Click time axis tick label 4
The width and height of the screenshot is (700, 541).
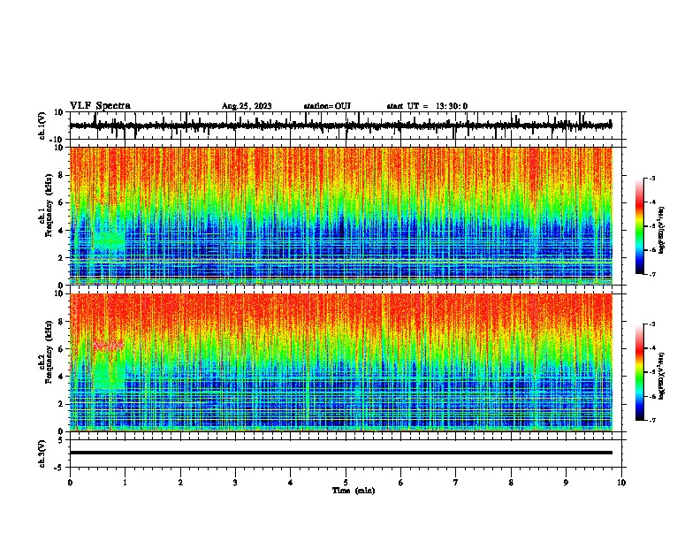coord(291,483)
